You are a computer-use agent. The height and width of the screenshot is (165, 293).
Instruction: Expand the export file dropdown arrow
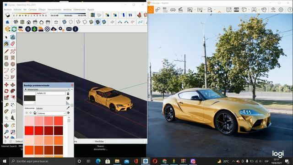tap(215, 10)
